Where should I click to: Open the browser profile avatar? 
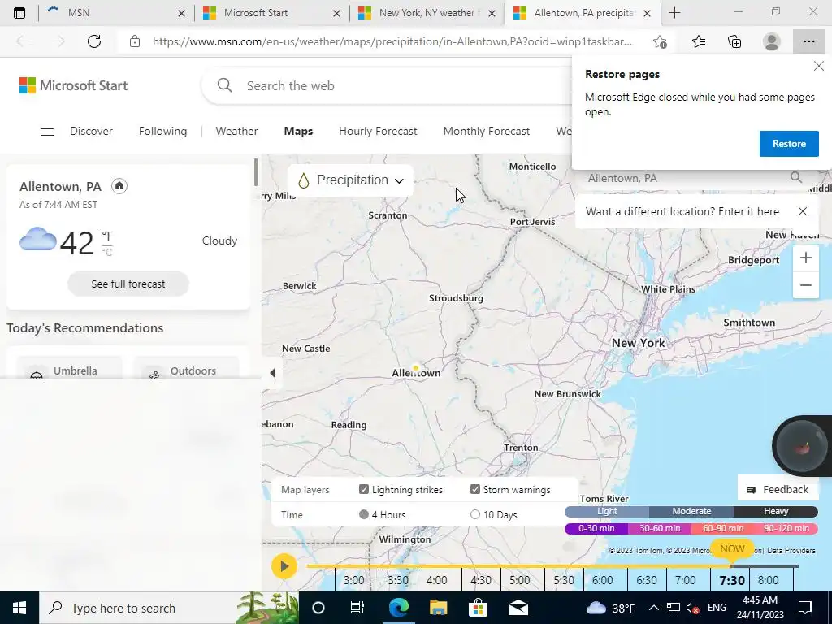coord(772,41)
